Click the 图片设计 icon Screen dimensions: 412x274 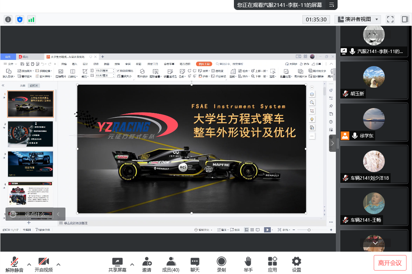[x=142, y=73]
